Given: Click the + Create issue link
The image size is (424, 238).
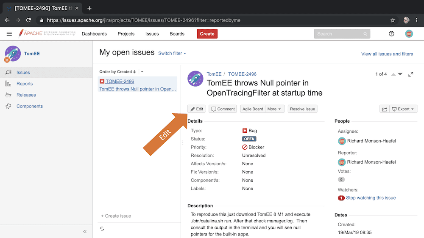Looking at the screenshot, I should [116, 216].
